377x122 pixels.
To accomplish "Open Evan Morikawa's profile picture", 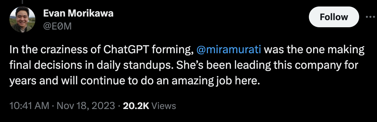I will [22, 19].
